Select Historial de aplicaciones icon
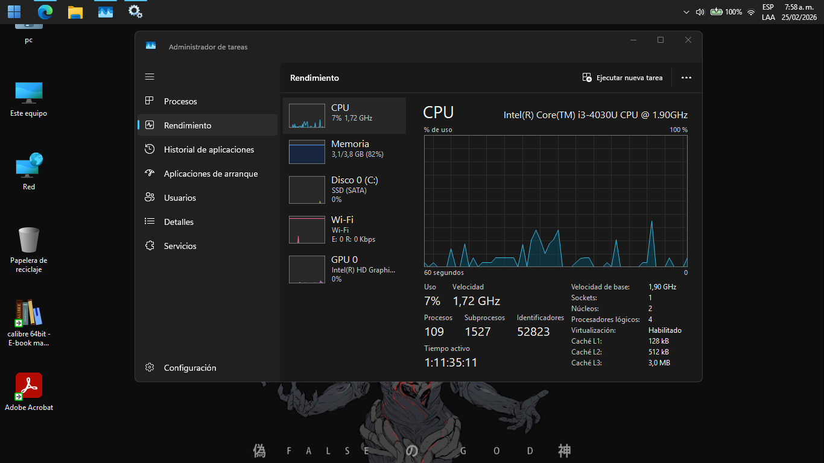 pos(150,150)
